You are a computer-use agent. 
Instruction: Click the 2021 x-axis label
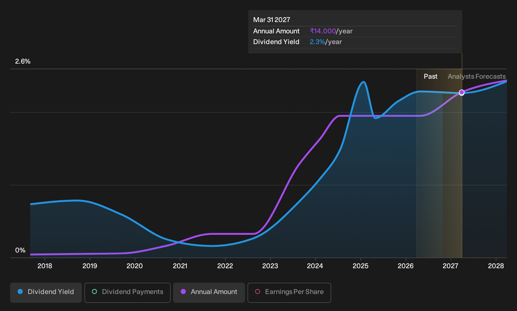coord(180,266)
